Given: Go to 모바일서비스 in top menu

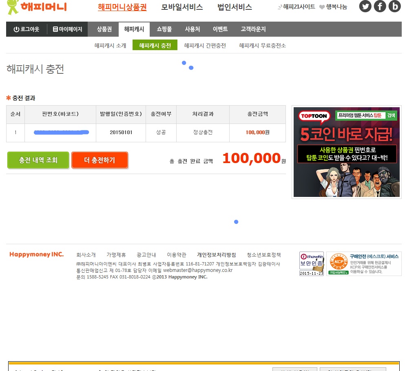Looking at the screenshot, I should (182, 7).
